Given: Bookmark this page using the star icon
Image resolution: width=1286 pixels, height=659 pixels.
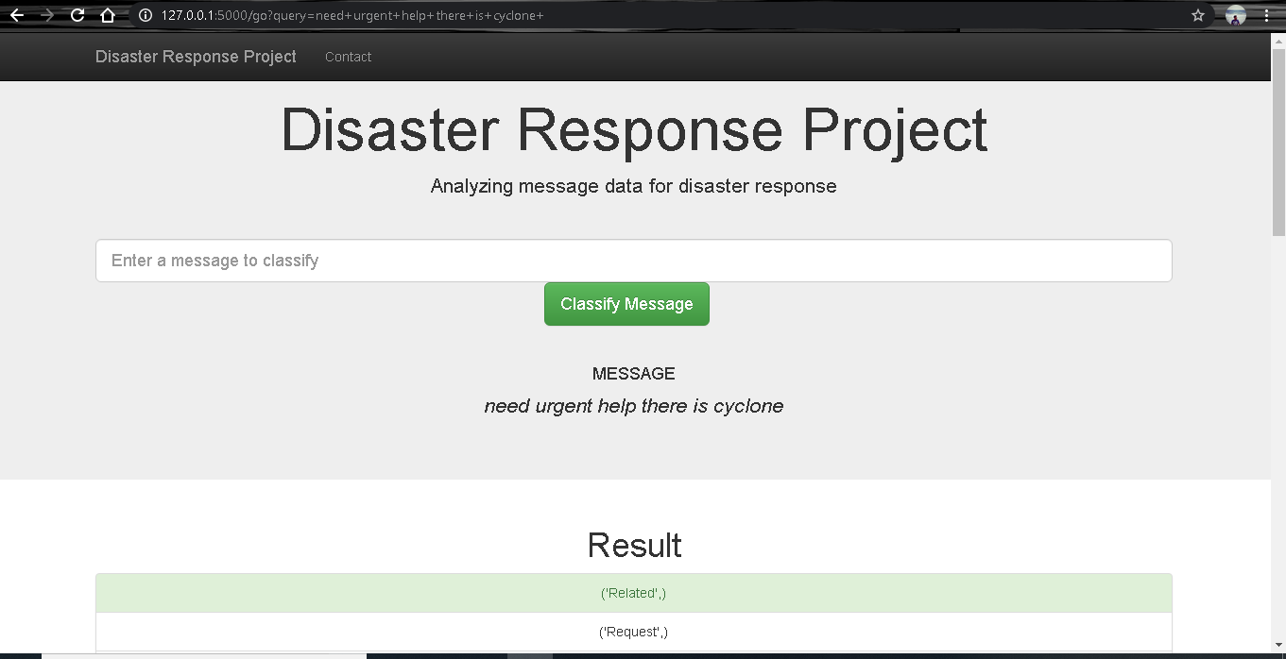Looking at the screenshot, I should (1197, 15).
